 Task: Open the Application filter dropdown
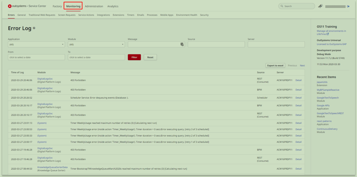(36, 44)
